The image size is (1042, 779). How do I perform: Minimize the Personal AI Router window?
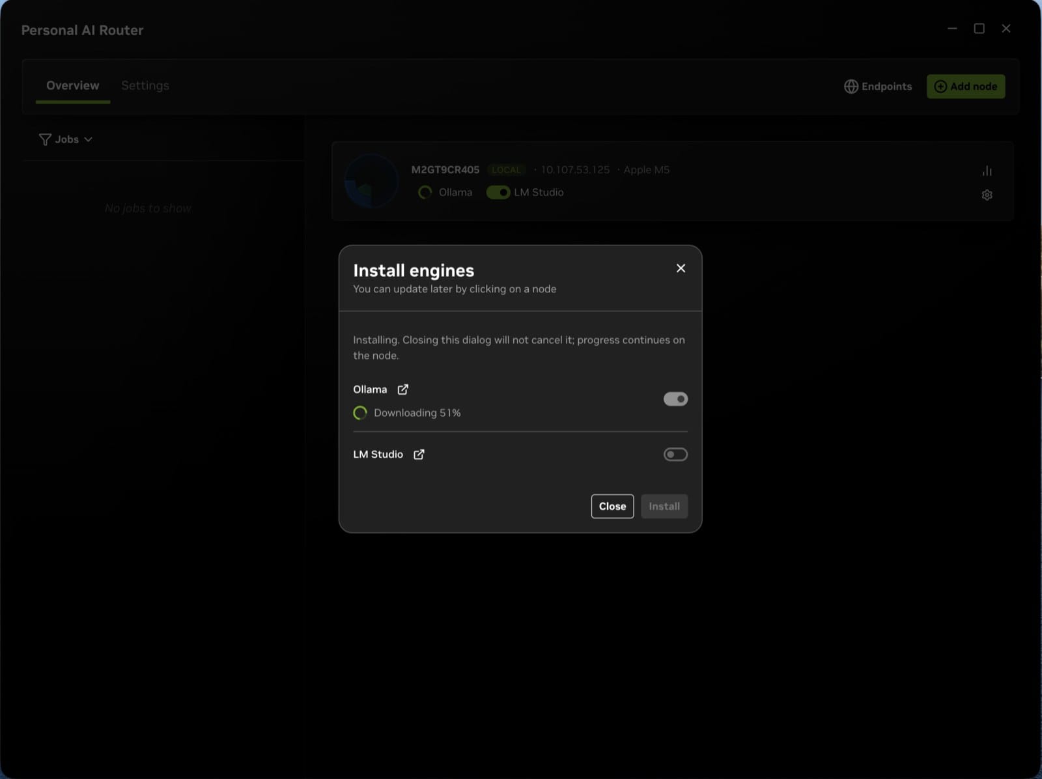(x=952, y=29)
